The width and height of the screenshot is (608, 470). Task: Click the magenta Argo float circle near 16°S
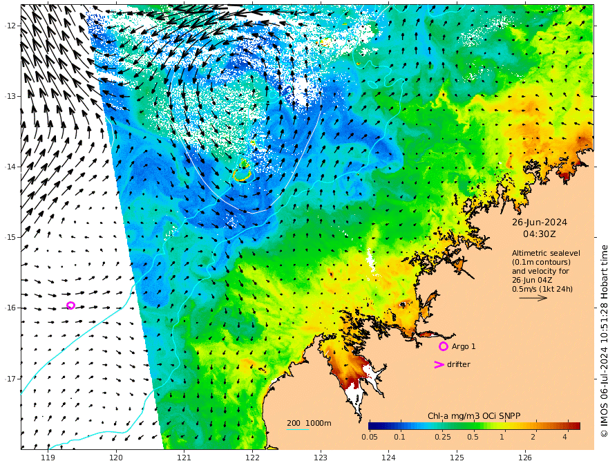pos(70,305)
